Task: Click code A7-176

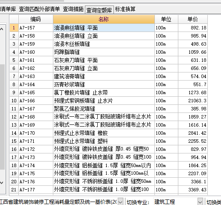Action: [x=27, y=182]
